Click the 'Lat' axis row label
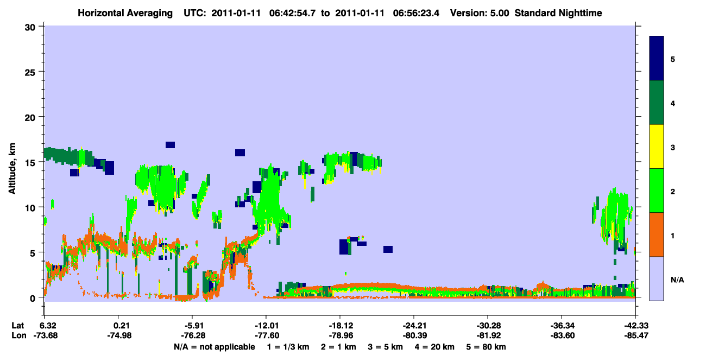This screenshot has width=706, height=362. pos(17,326)
